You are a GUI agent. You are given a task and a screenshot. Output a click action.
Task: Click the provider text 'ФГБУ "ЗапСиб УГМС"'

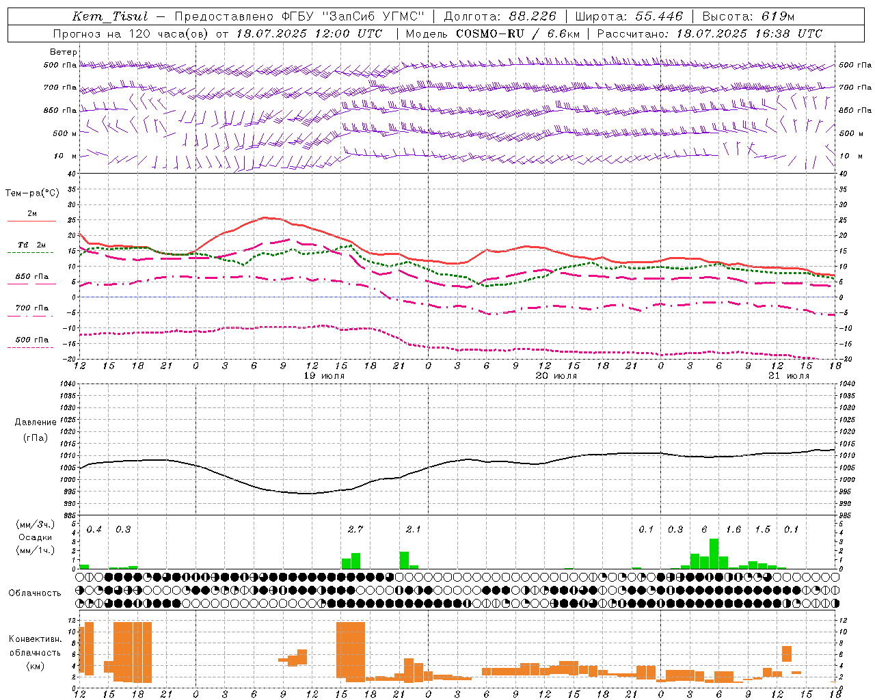tap(353, 16)
